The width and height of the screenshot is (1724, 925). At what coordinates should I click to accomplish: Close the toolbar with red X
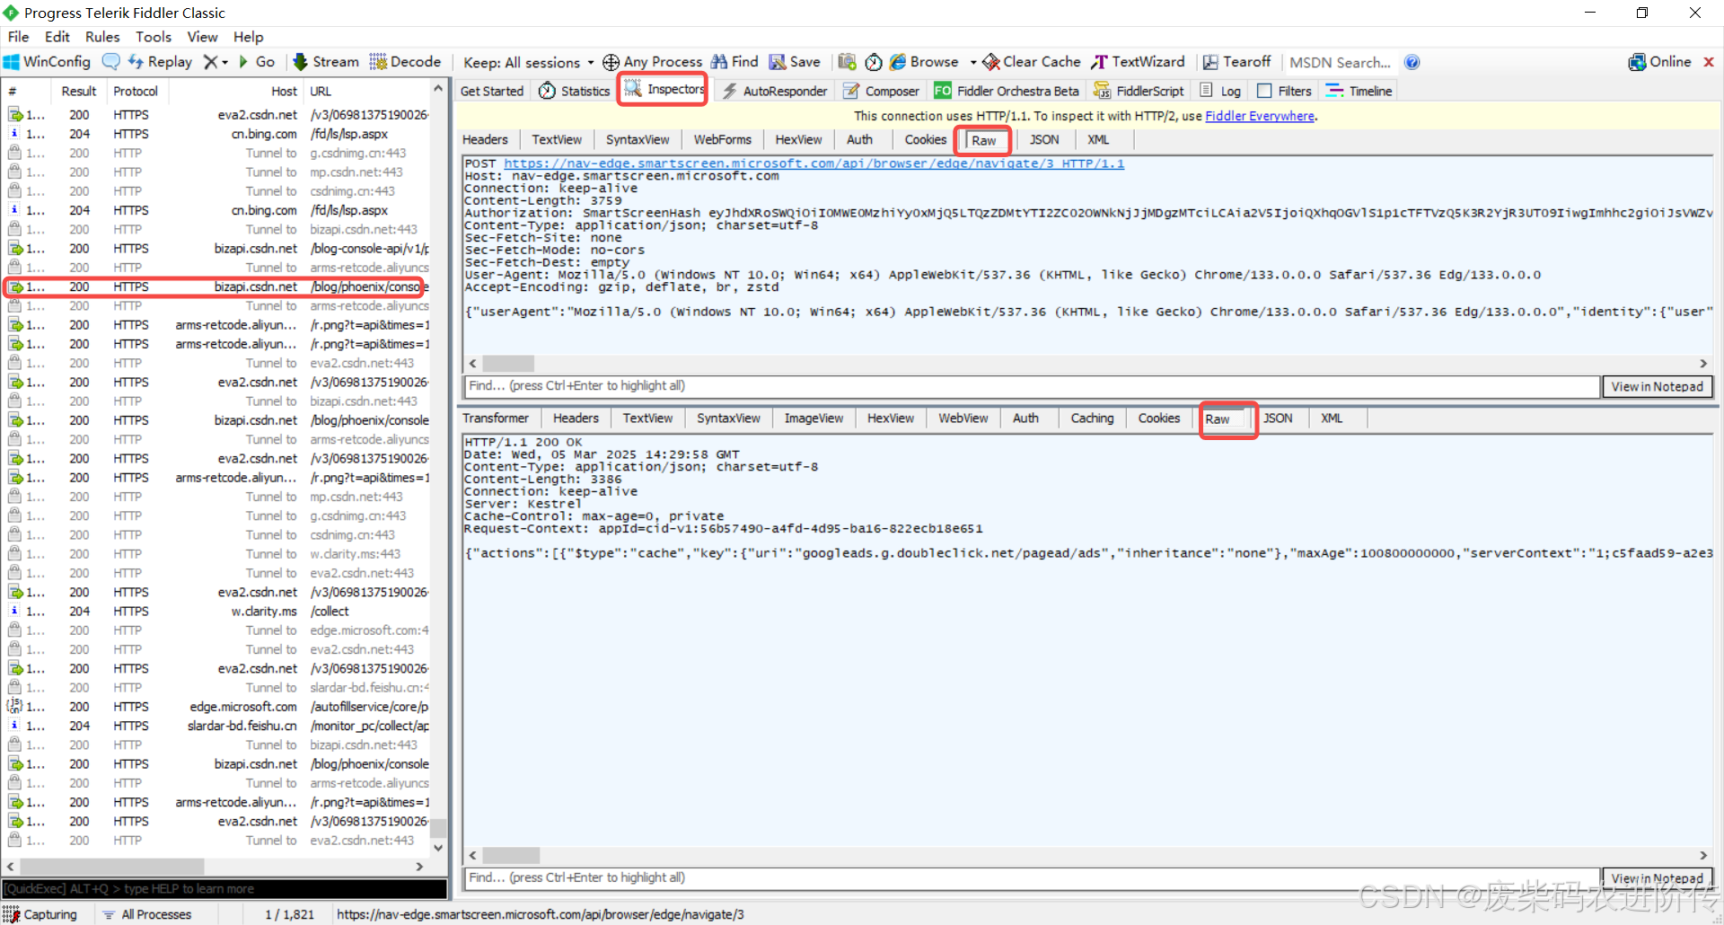tap(1709, 62)
